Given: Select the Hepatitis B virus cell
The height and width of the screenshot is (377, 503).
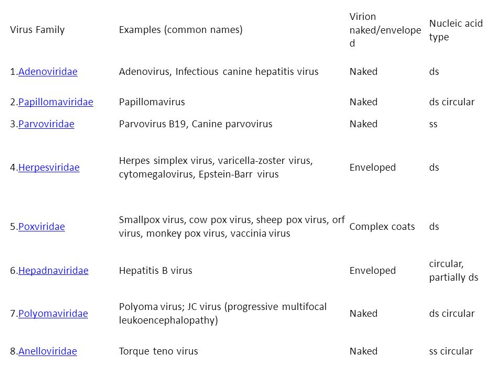Looking at the screenshot, I should [x=156, y=271].
